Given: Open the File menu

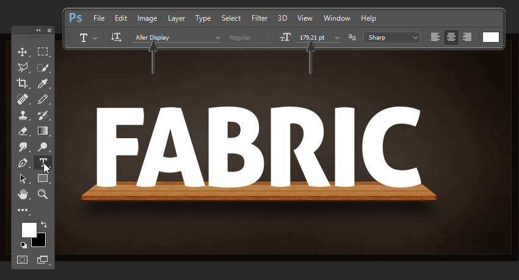Looking at the screenshot, I should point(99,18).
